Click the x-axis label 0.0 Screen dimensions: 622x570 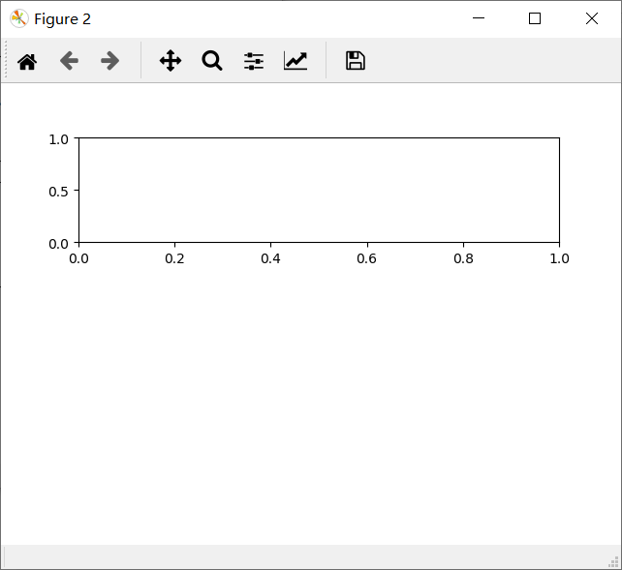tap(78, 258)
